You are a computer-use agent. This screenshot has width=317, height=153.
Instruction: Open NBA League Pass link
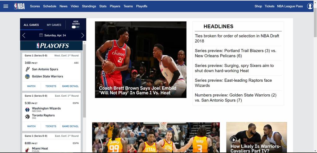(x=290, y=6)
